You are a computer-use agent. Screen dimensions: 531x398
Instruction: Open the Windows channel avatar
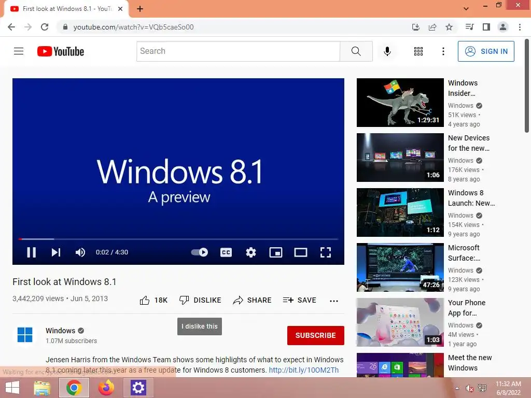coord(25,335)
